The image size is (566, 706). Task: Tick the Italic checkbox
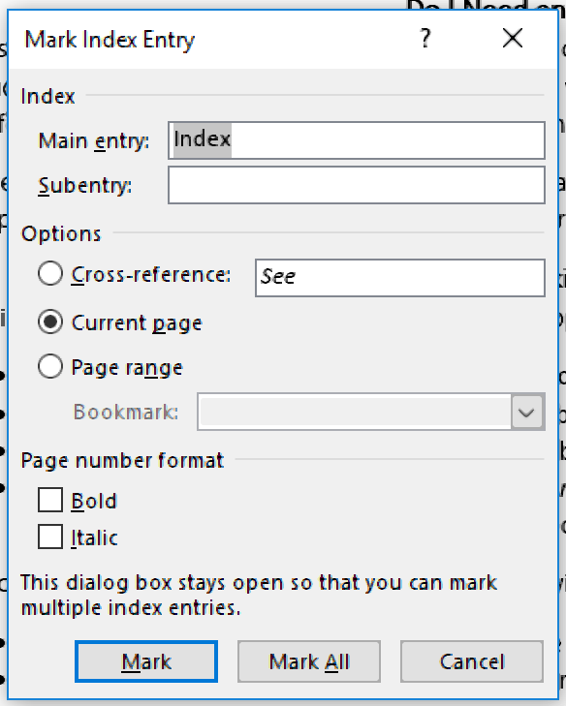point(50,537)
